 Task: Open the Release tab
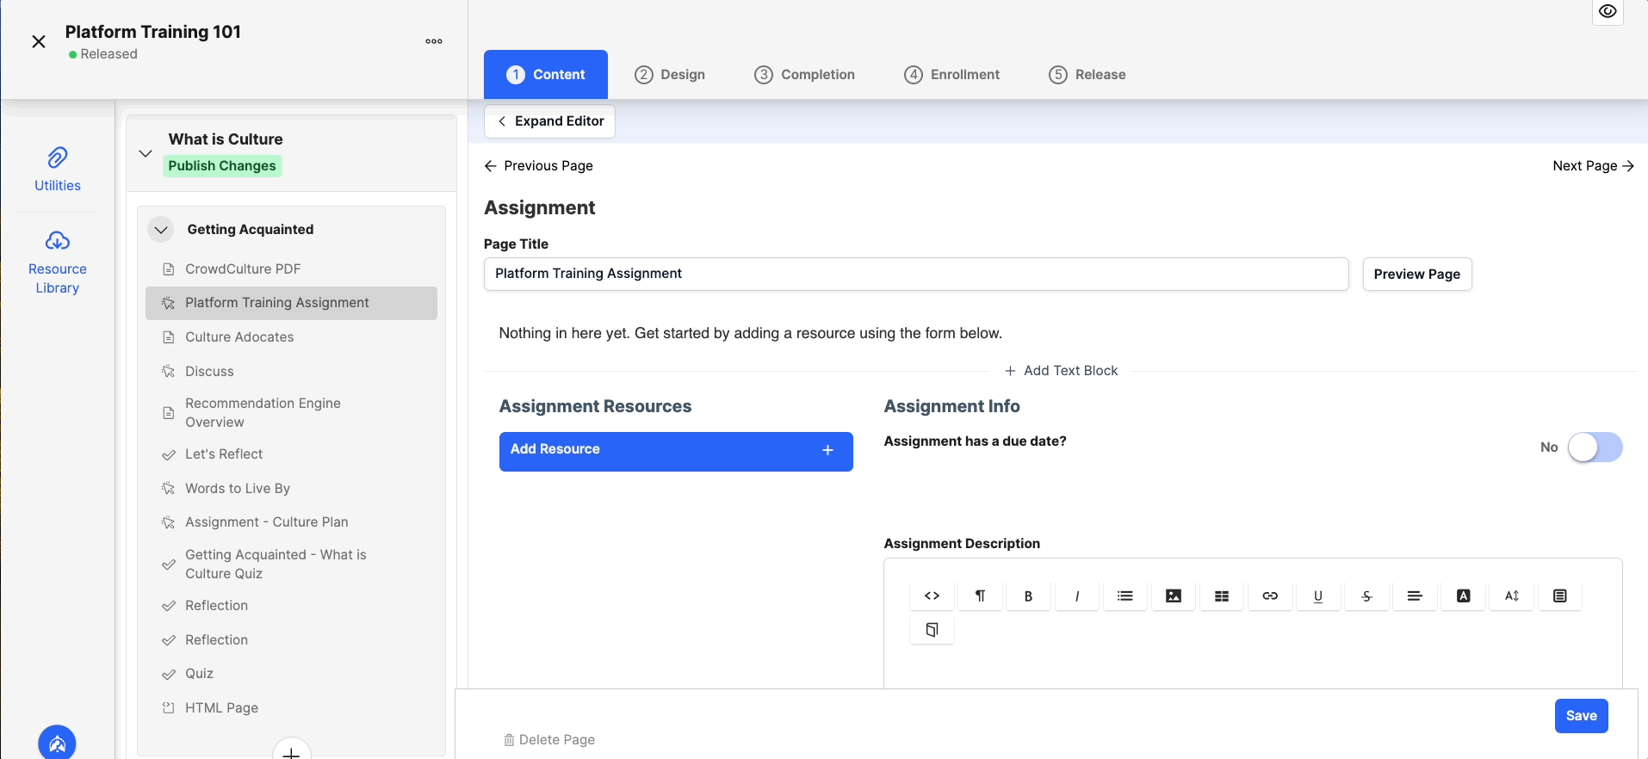coord(1087,75)
